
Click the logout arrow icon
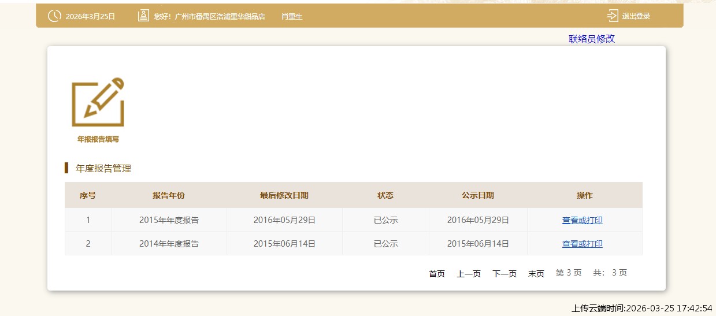(x=613, y=16)
